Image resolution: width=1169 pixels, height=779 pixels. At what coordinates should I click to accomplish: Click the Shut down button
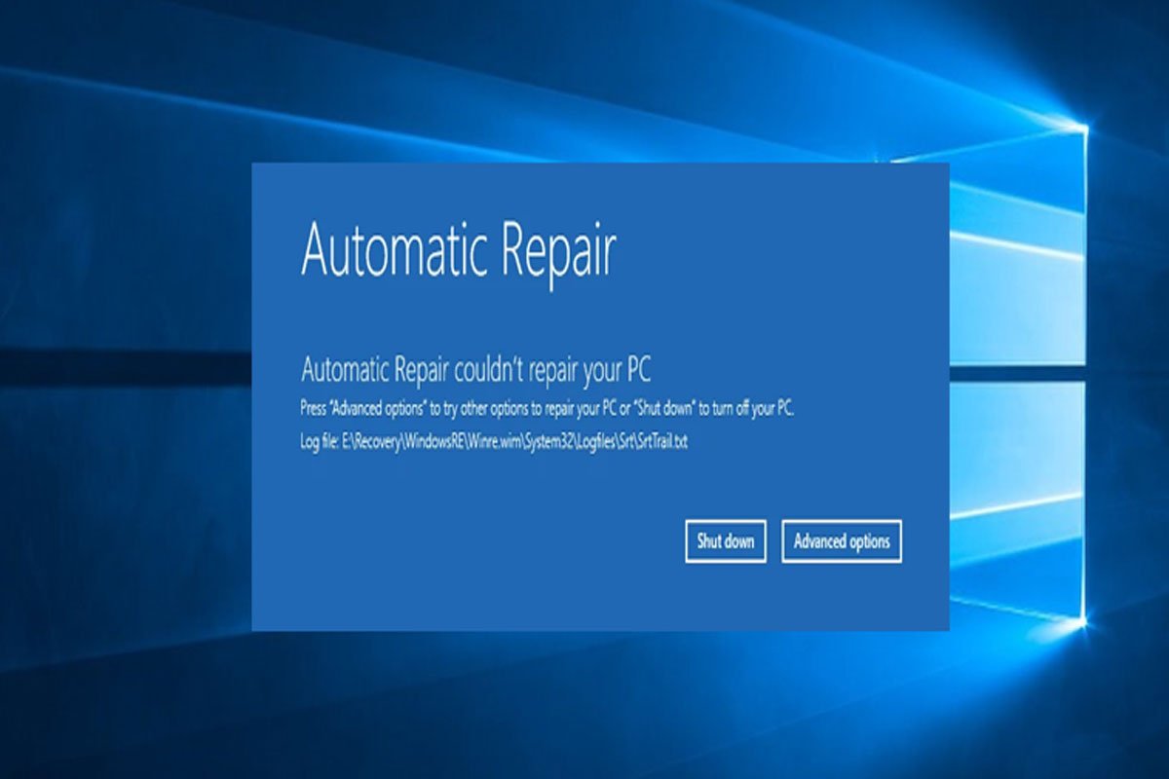click(726, 541)
